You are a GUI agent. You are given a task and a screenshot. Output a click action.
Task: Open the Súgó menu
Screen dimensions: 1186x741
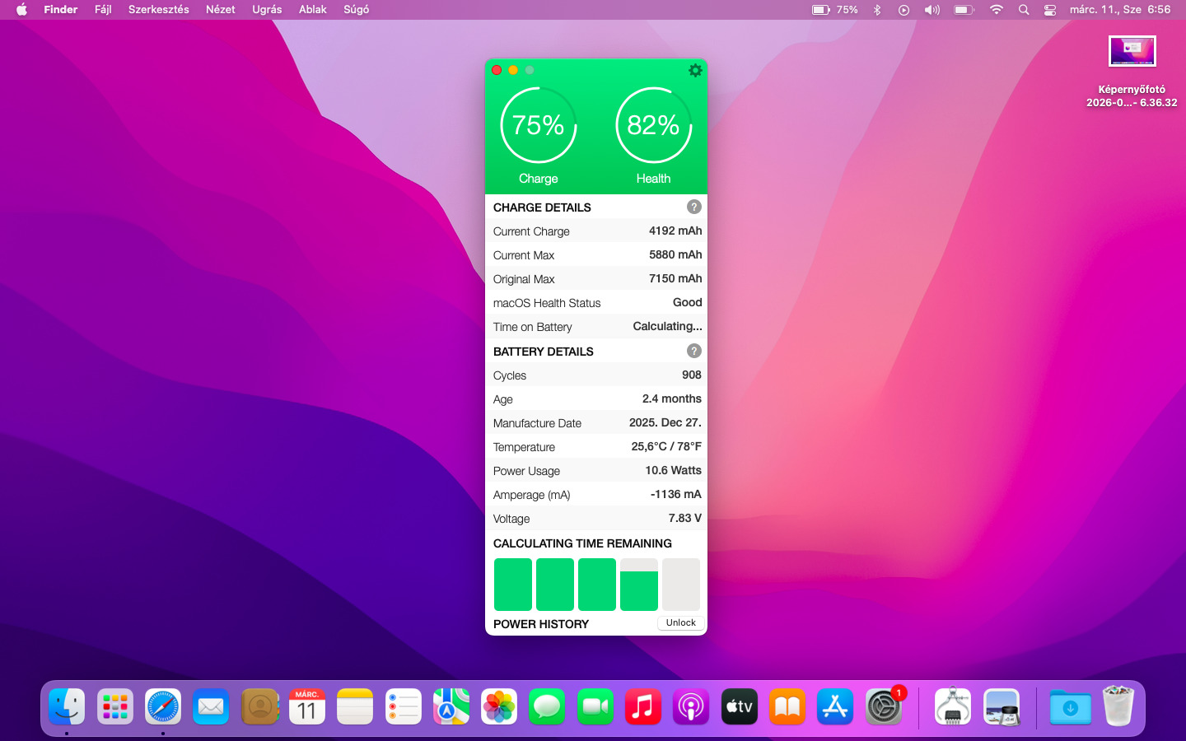click(x=357, y=10)
